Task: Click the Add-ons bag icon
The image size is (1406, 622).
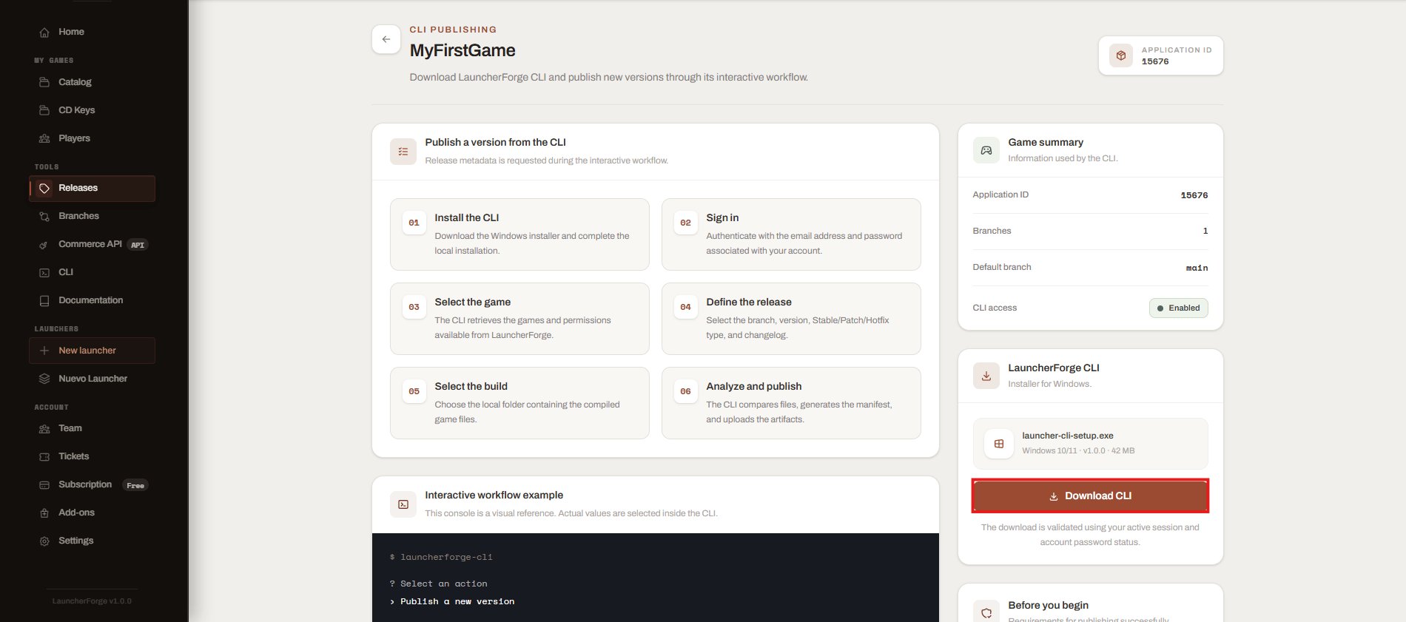Action: point(44,513)
